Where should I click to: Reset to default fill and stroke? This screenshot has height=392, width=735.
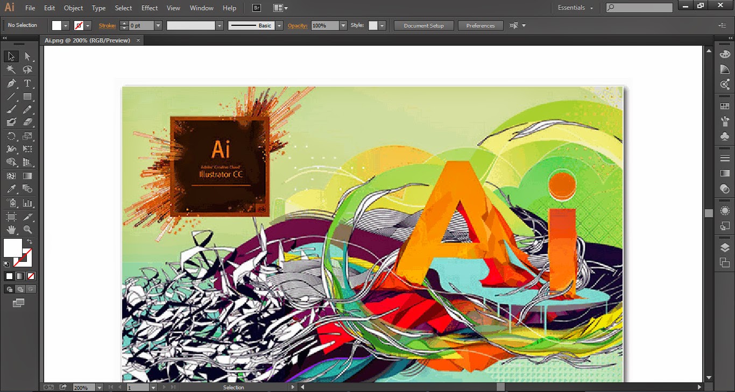6,264
